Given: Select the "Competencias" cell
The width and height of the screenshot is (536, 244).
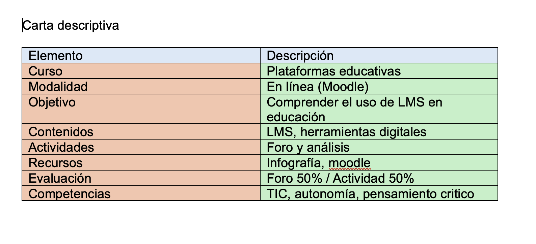Looking at the screenshot, I should pos(70,194).
